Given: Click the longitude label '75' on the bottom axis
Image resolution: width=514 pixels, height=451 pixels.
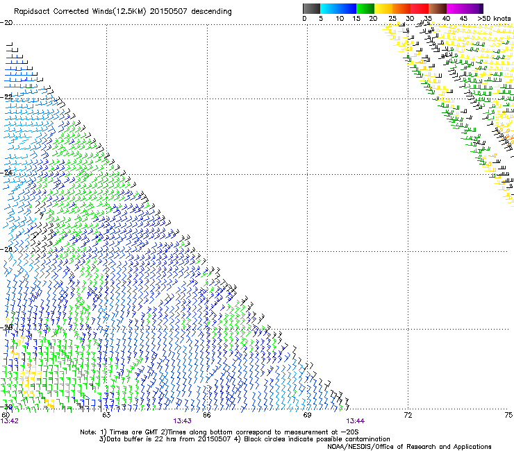Looking at the screenshot, I should click(x=508, y=415).
